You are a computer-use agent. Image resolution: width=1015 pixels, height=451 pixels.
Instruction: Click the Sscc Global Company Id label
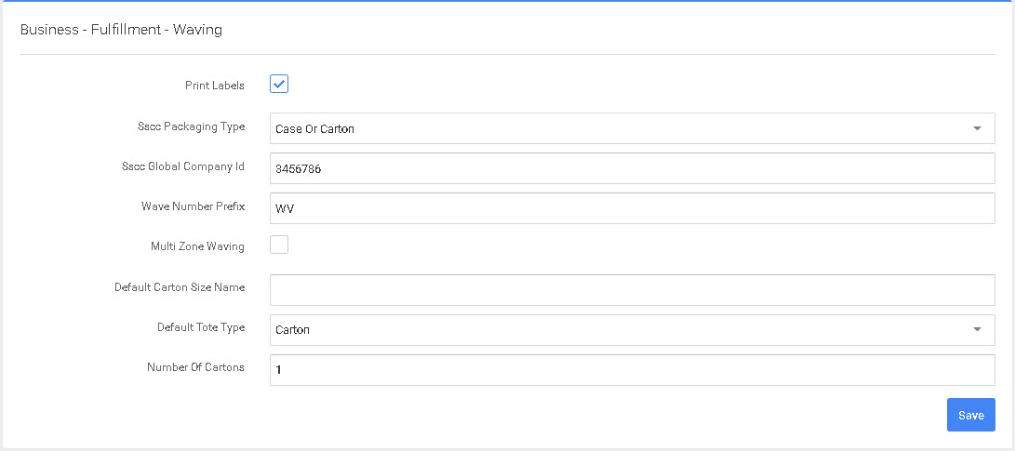(182, 166)
